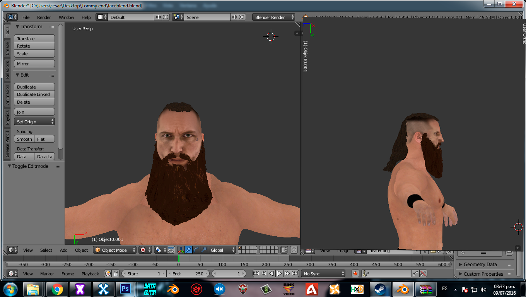Open the Render menu
The height and width of the screenshot is (297, 526).
(44, 17)
